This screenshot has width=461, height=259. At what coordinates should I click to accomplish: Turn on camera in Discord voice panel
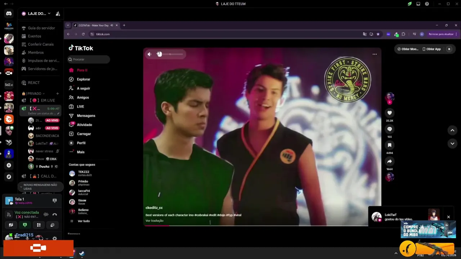click(11, 225)
